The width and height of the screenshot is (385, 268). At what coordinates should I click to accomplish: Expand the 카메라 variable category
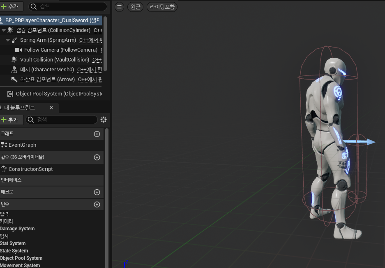[7, 221]
